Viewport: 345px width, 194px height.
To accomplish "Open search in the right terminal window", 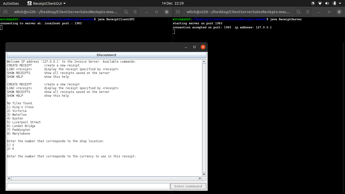I will pos(299,12).
